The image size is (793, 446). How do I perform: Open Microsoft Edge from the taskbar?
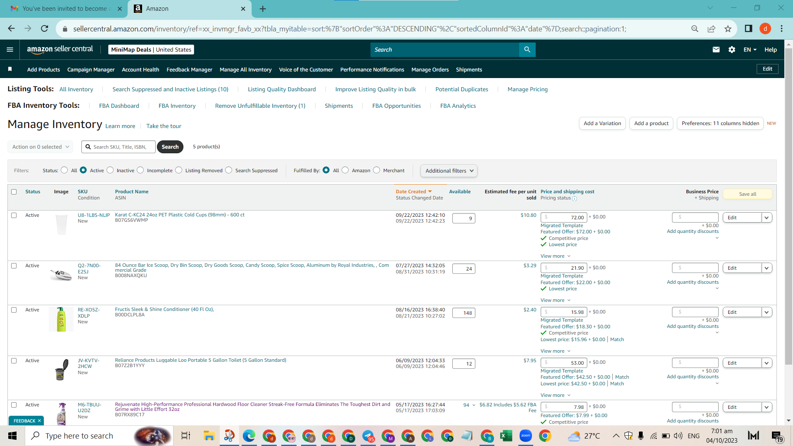(249, 436)
